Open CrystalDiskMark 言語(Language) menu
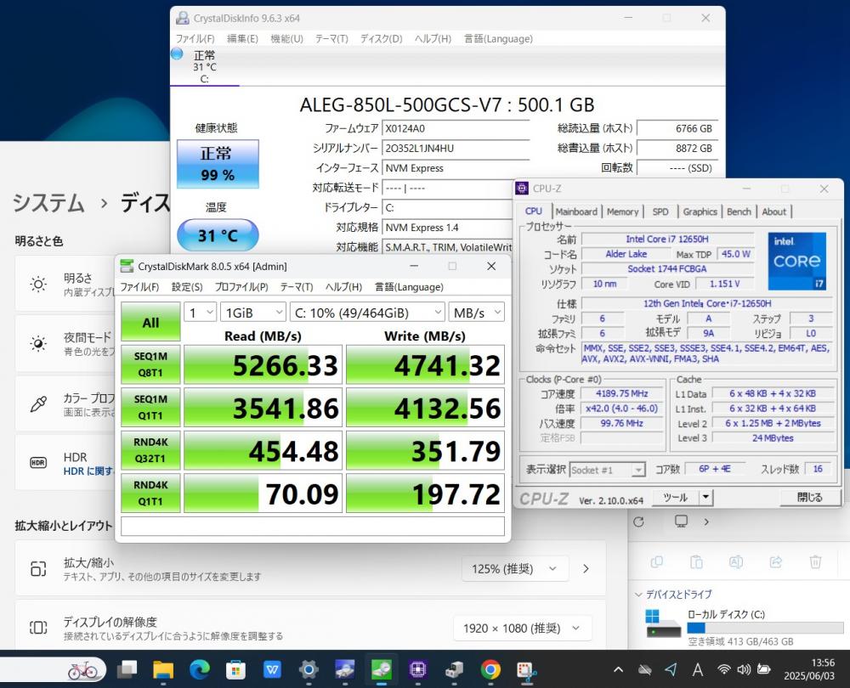This screenshot has width=850, height=688. (x=409, y=287)
